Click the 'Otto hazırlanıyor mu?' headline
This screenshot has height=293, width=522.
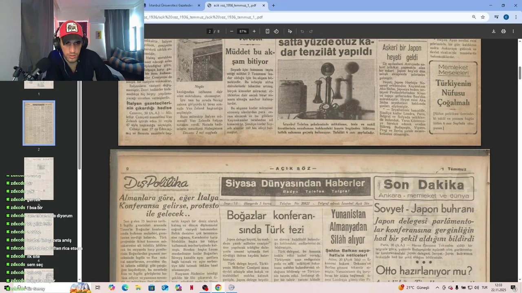click(x=424, y=270)
